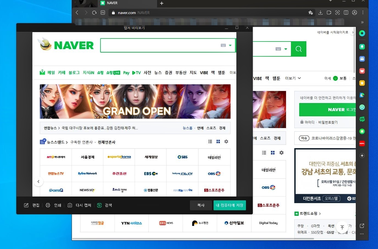378x249 pixels.
Task: Open the Webtoon icon in sidebar
Action: pos(362,119)
